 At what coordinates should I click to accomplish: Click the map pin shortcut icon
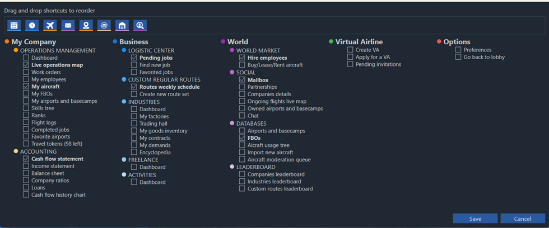point(86,25)
